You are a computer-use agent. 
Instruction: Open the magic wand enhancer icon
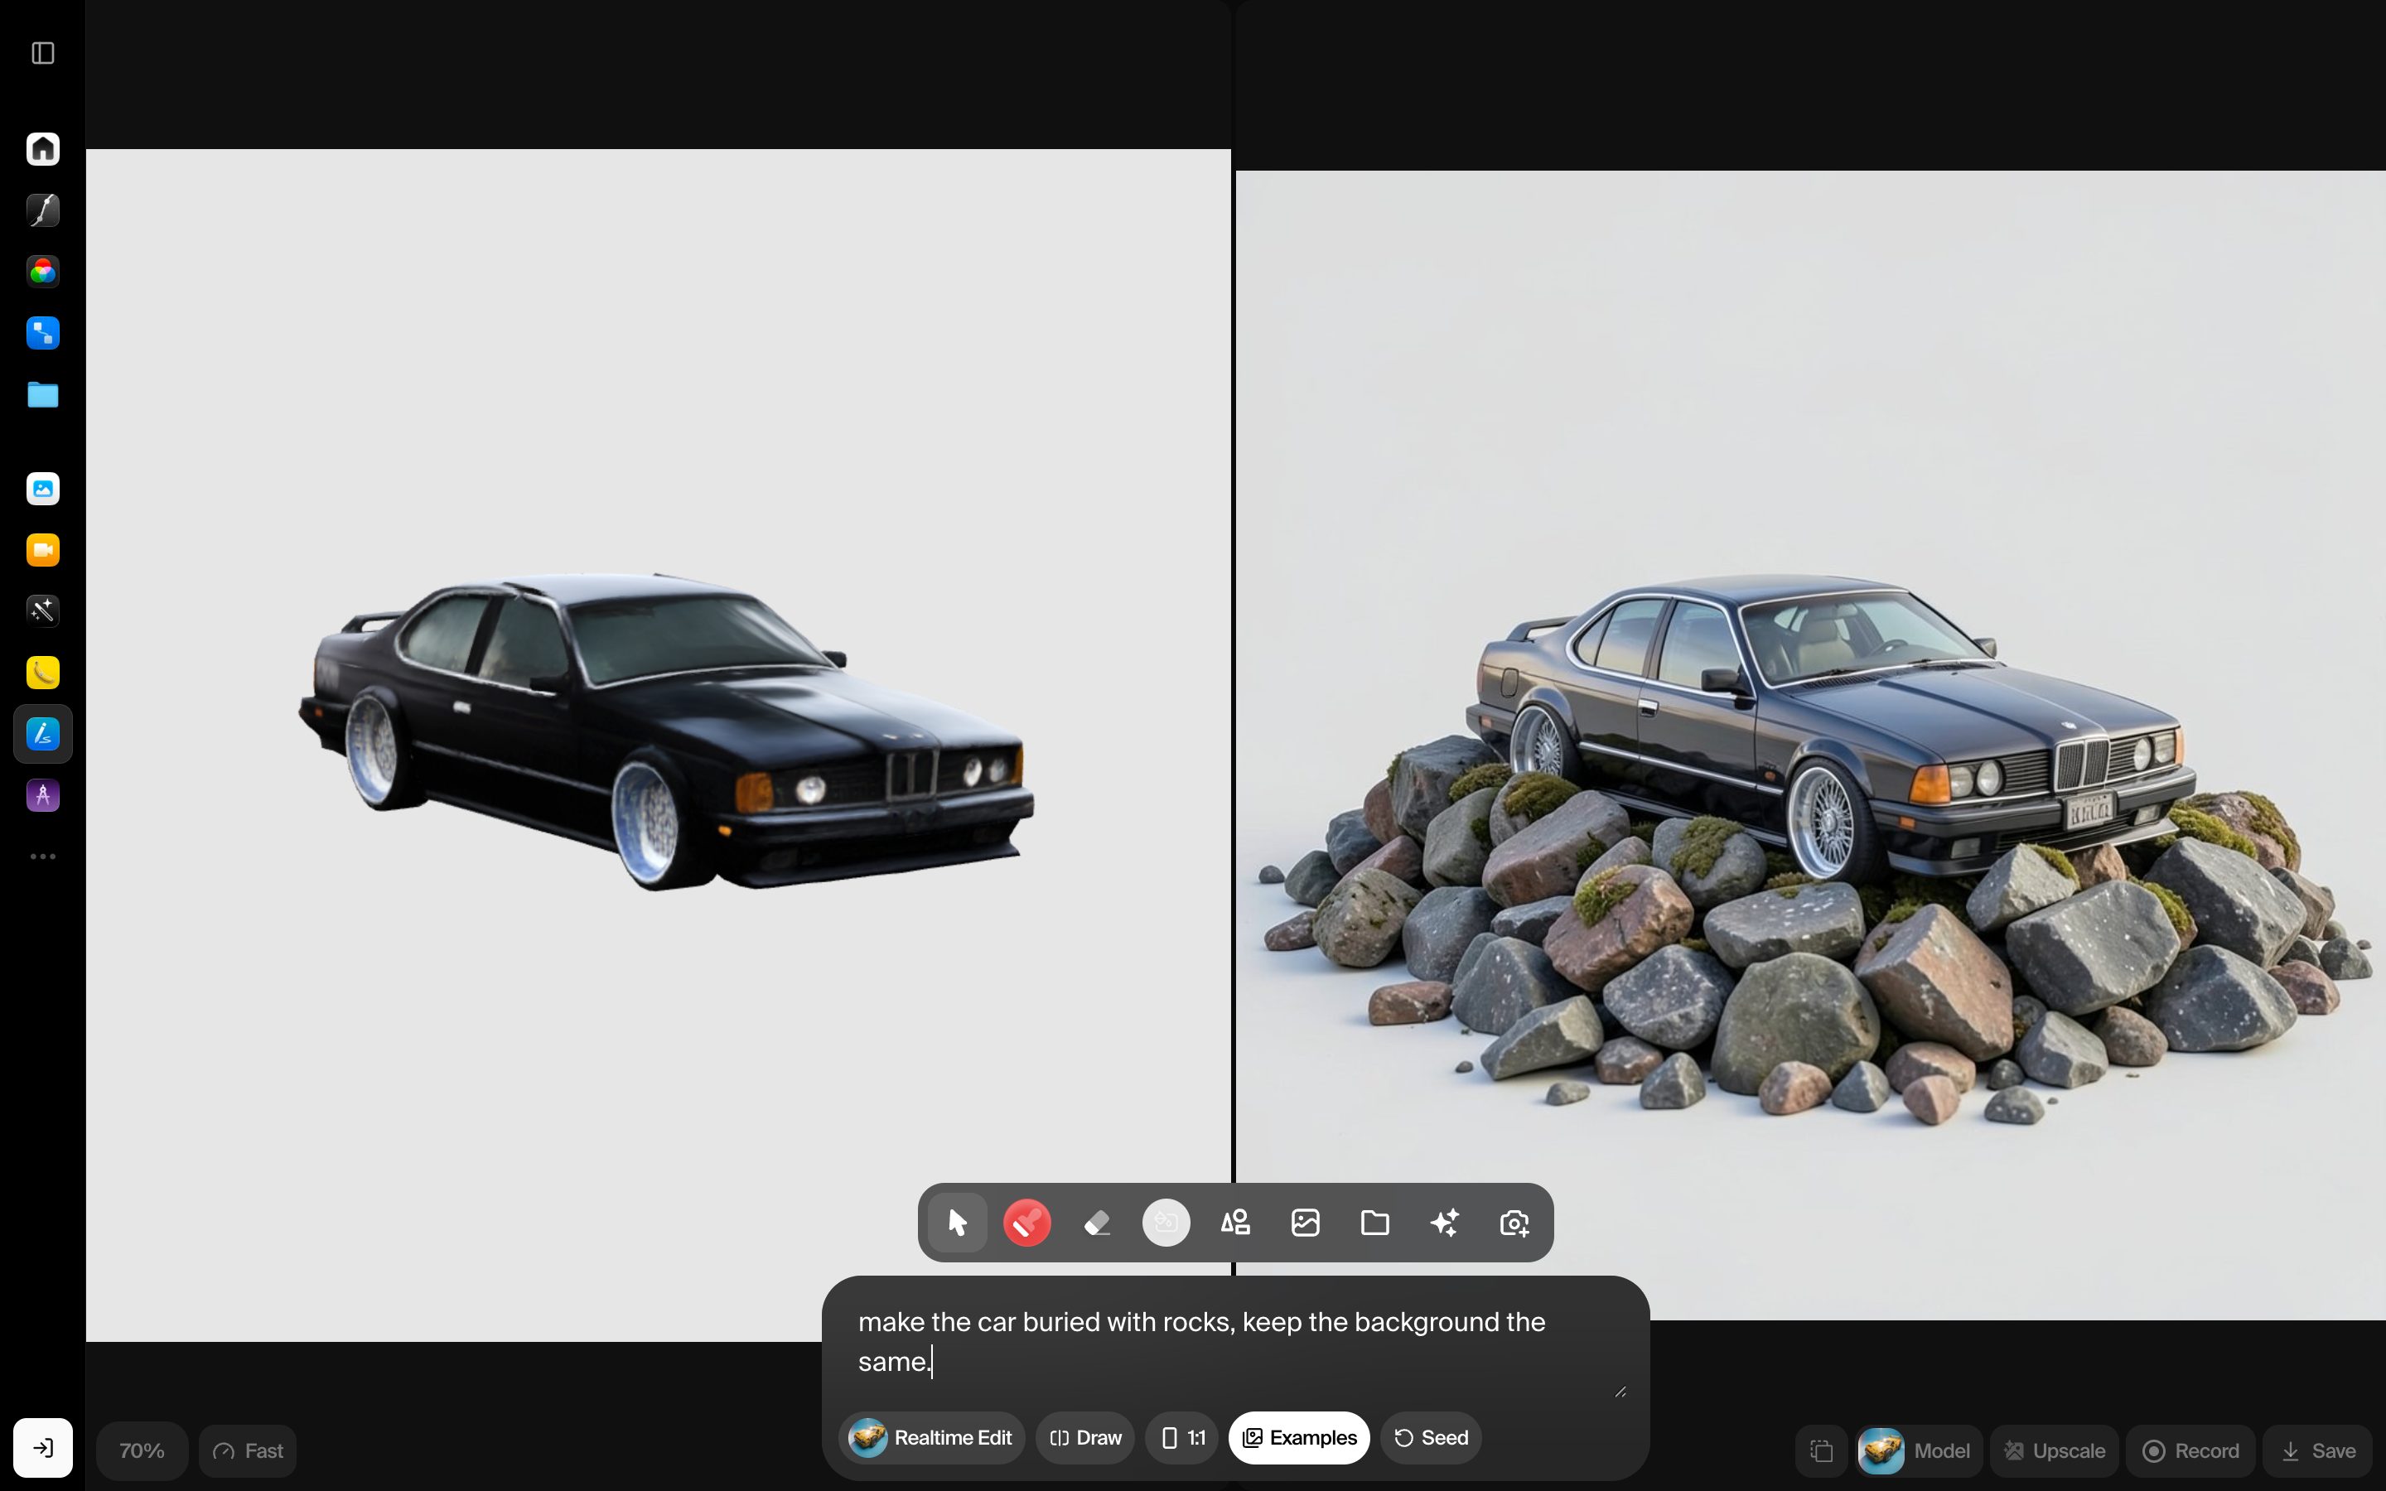coord(42,611)
